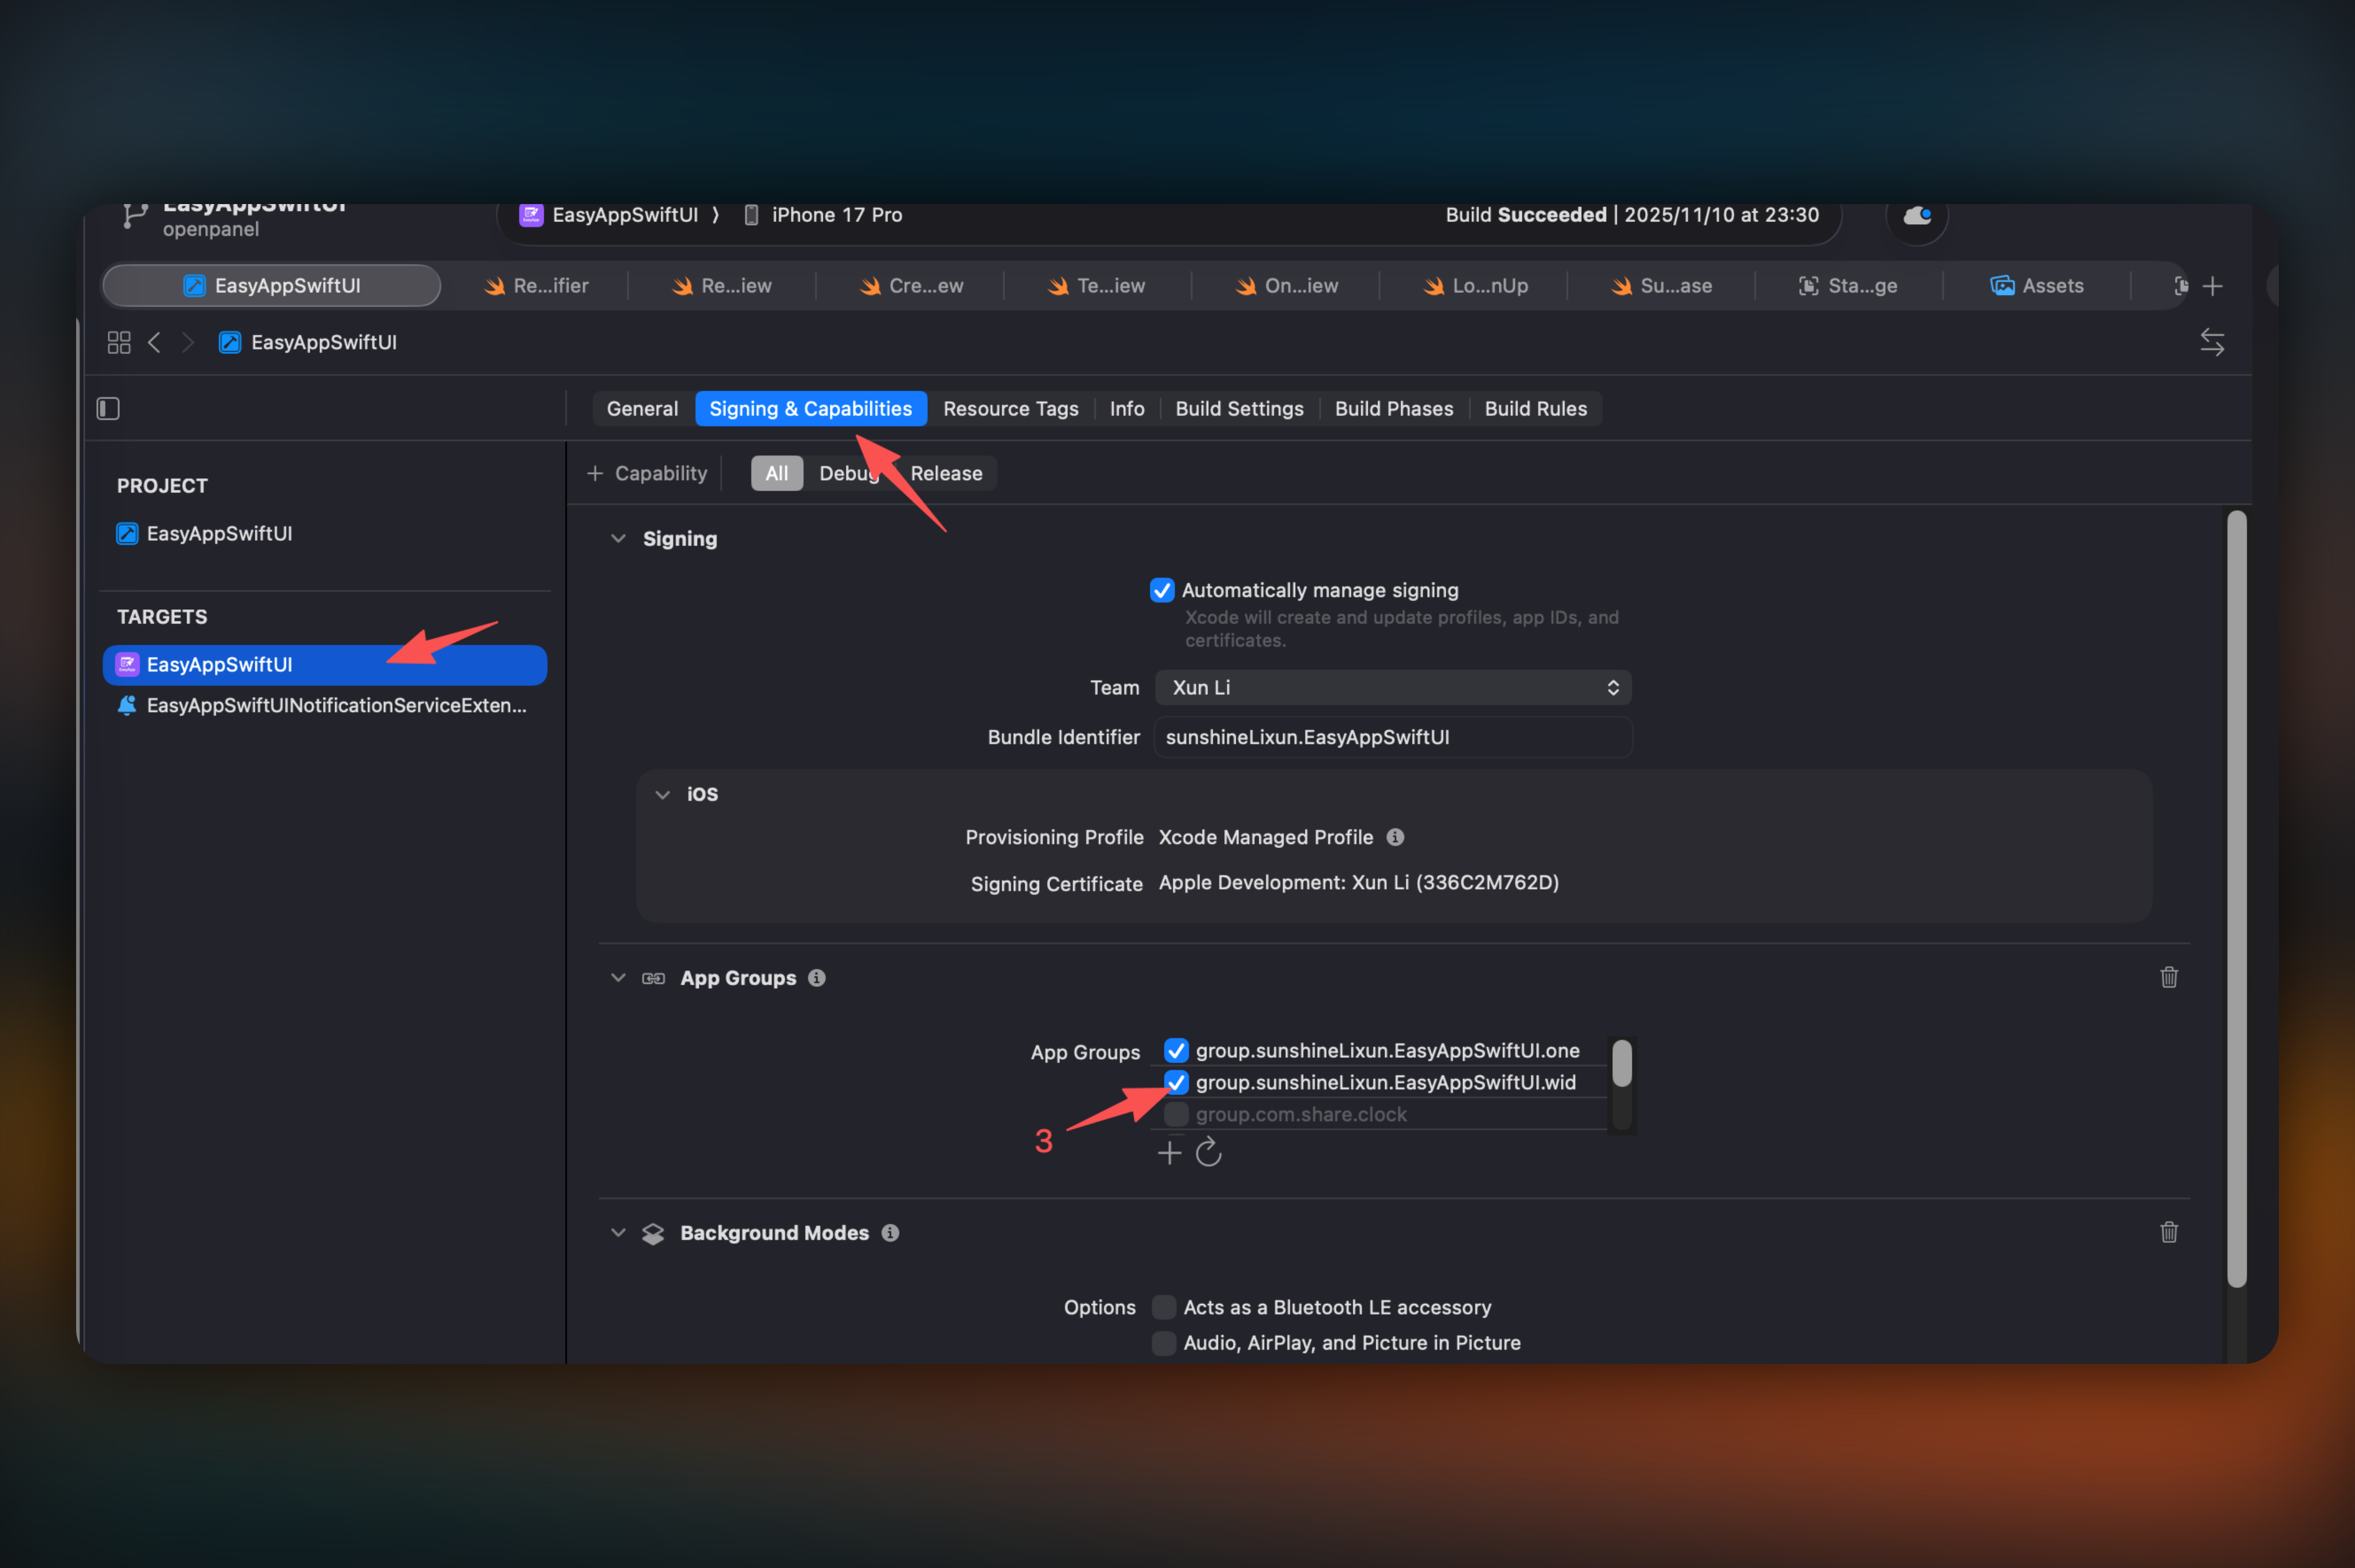Open related items grid menu above navigator
Screen dimensions: 2355x1568
coord(118,342)
